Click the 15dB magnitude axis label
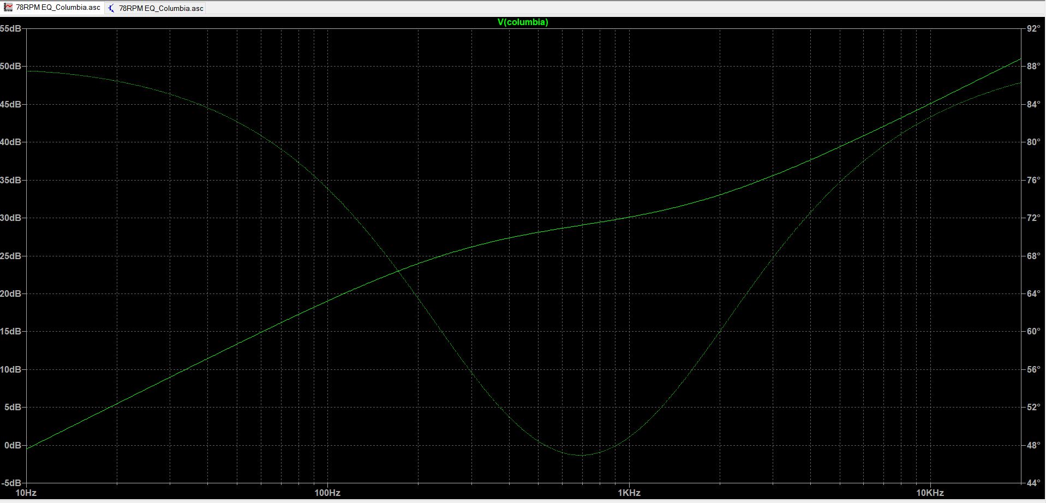This screenshot has height=503, width=1046. click(10, 331)
